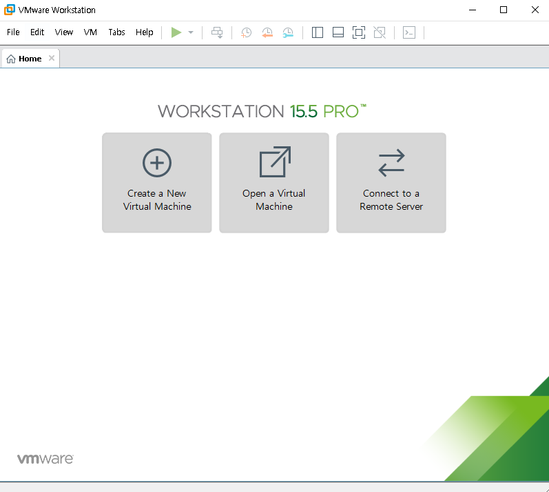The height and width of the screenshot is (492, 549).
Task: Click the Revert to Snapshot icon
Action: [267, 32]
